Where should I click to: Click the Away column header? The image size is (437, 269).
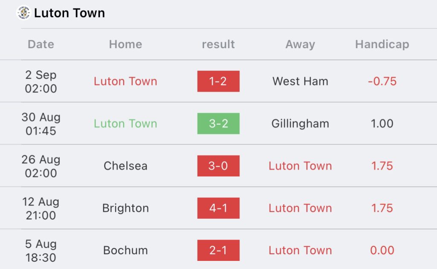(x=300, y=44)
